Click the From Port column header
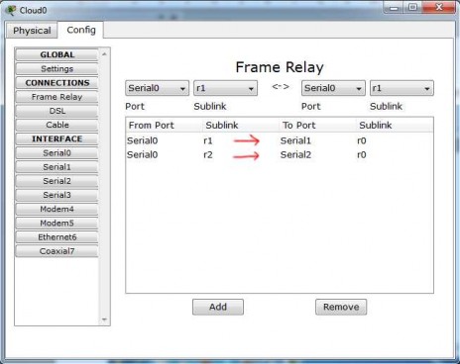The height and width of the screenshot is (364, 460). click(x=165, y=126)
